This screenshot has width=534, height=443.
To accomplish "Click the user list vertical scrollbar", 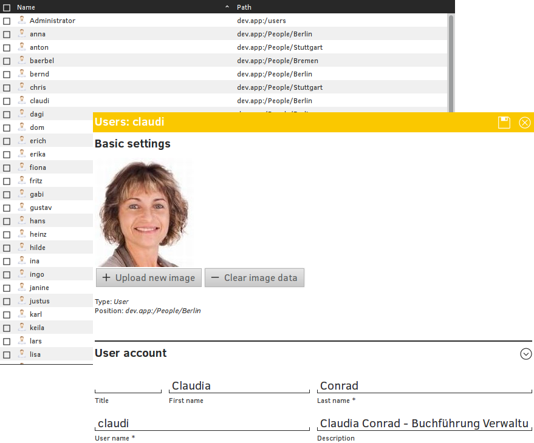I will point(451,61).
